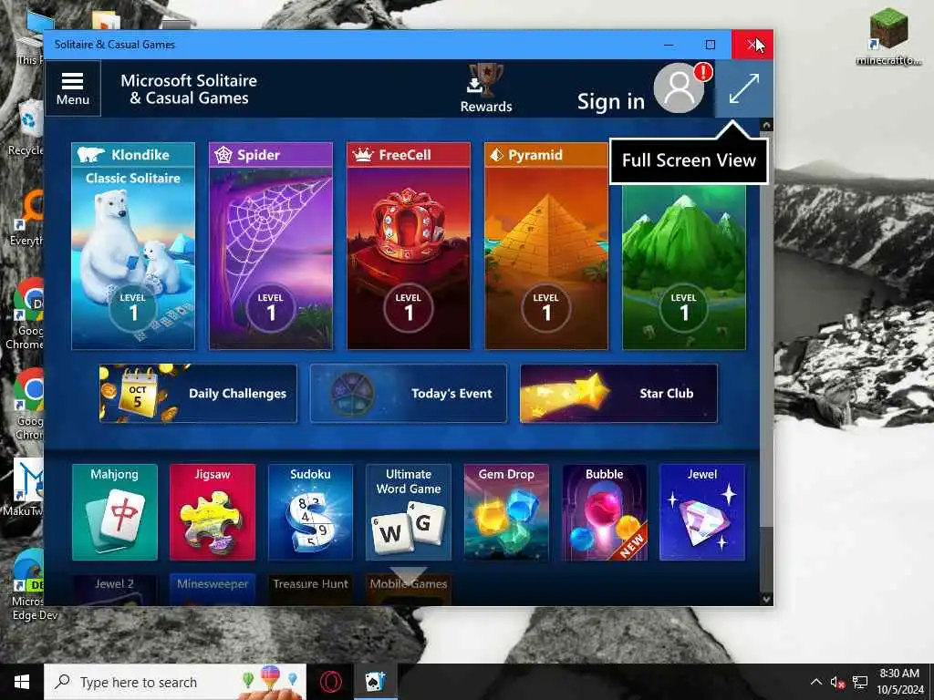Click the scrollbar up arrow in Solitaire
This screenshot has height=700, width=934.
coord(766,125)
